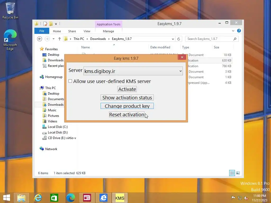Open Customize Quick Access Toolbar dropdown
Viewport: 271px width, 203px height.
tap(56, 24)
